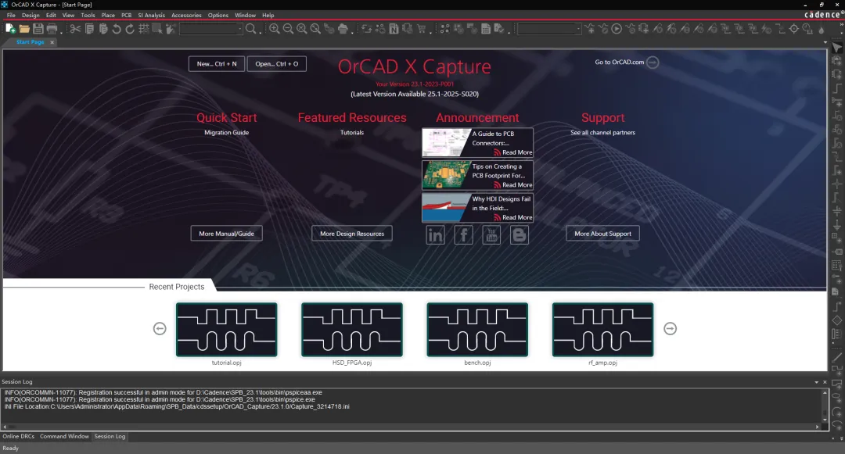Open the Tutorials link
The image size is (845, 454).
pyautogui.click(x=352, y=132)
